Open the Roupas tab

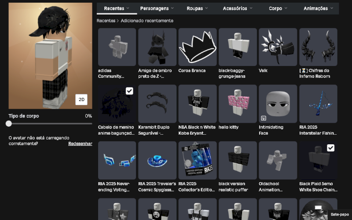pos(197,8)
